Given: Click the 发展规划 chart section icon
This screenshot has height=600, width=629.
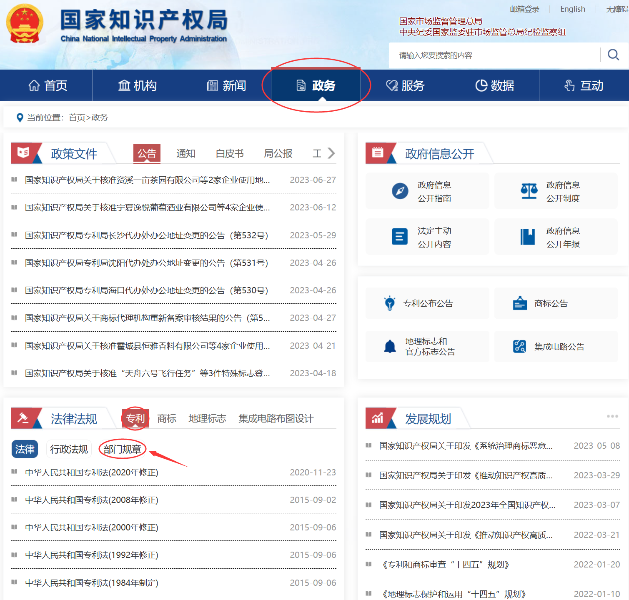Looking at the screenshot, I should point(378,418).
